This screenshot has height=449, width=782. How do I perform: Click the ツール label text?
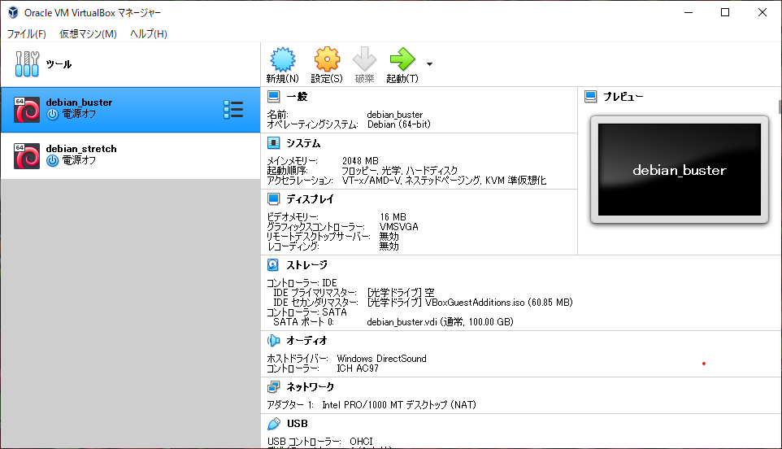click(x=59, y=64)
